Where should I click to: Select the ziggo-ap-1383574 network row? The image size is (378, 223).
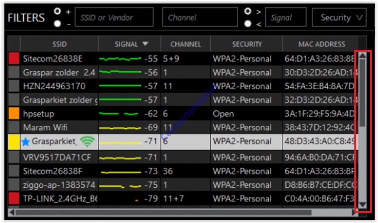click(x=183, y=185)
